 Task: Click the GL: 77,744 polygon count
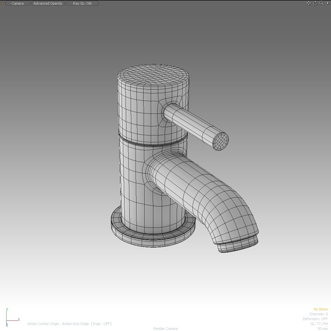319,324
